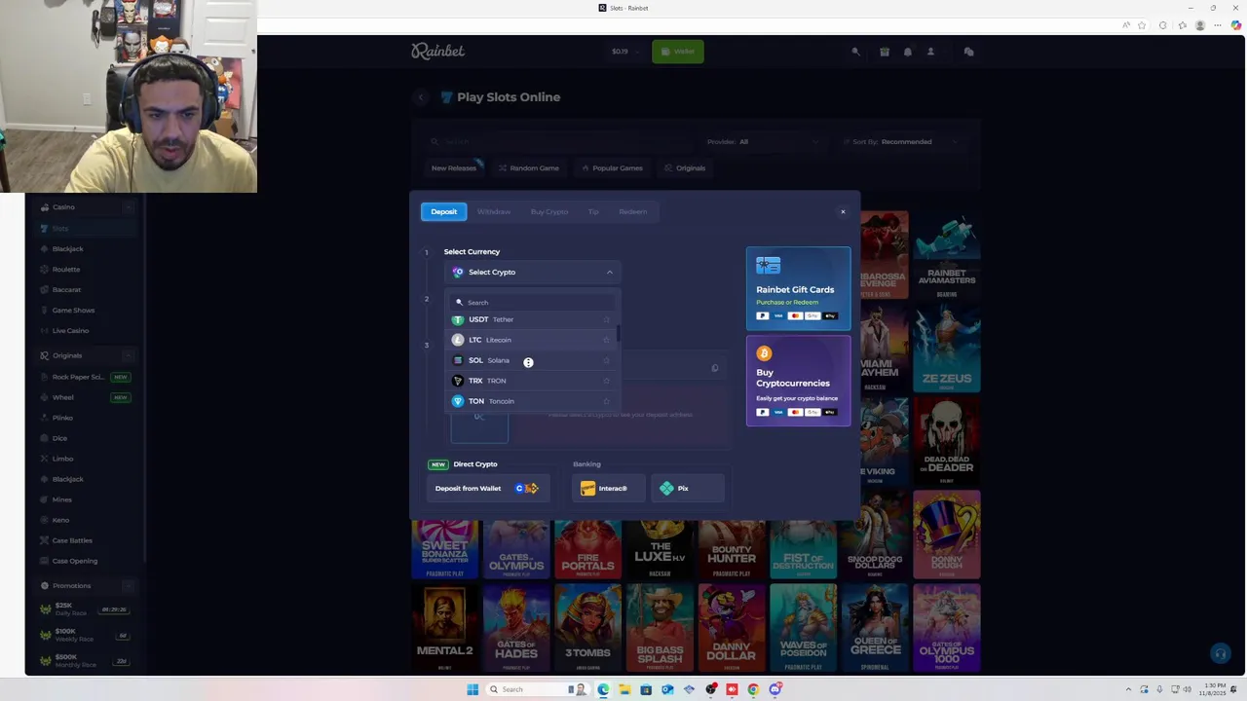1247x701 pixels.
Task: Go back using the arrow beside Play Slots Online
Action: [x=421, y=97]
